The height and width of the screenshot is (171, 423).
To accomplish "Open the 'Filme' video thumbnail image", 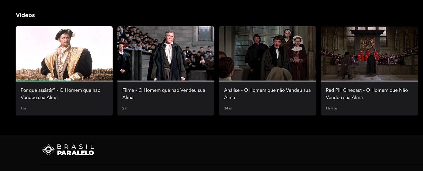I will click(166, 53).
